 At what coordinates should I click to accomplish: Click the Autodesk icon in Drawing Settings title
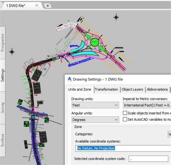(x=70, y=79)
